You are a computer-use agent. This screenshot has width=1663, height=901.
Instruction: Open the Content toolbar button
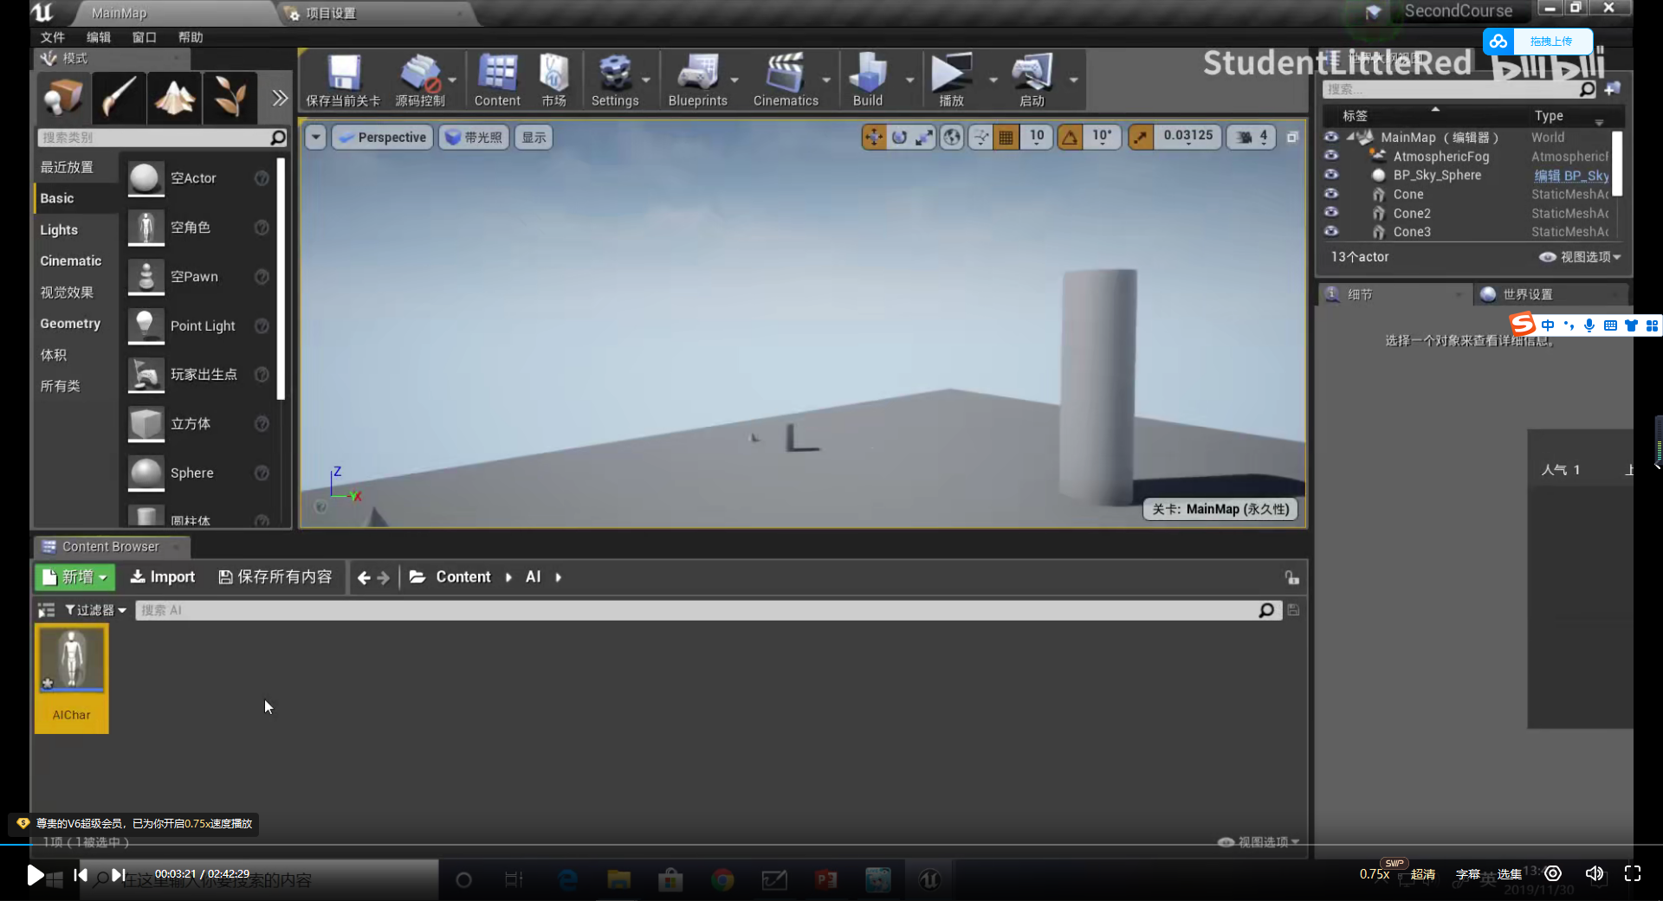(497, 80)
